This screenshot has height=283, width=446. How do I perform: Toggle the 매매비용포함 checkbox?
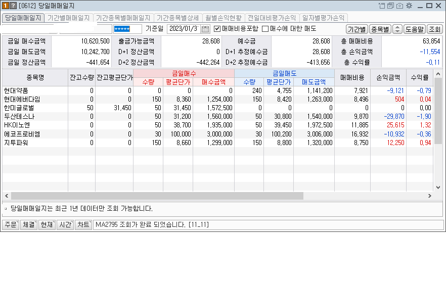217,29
